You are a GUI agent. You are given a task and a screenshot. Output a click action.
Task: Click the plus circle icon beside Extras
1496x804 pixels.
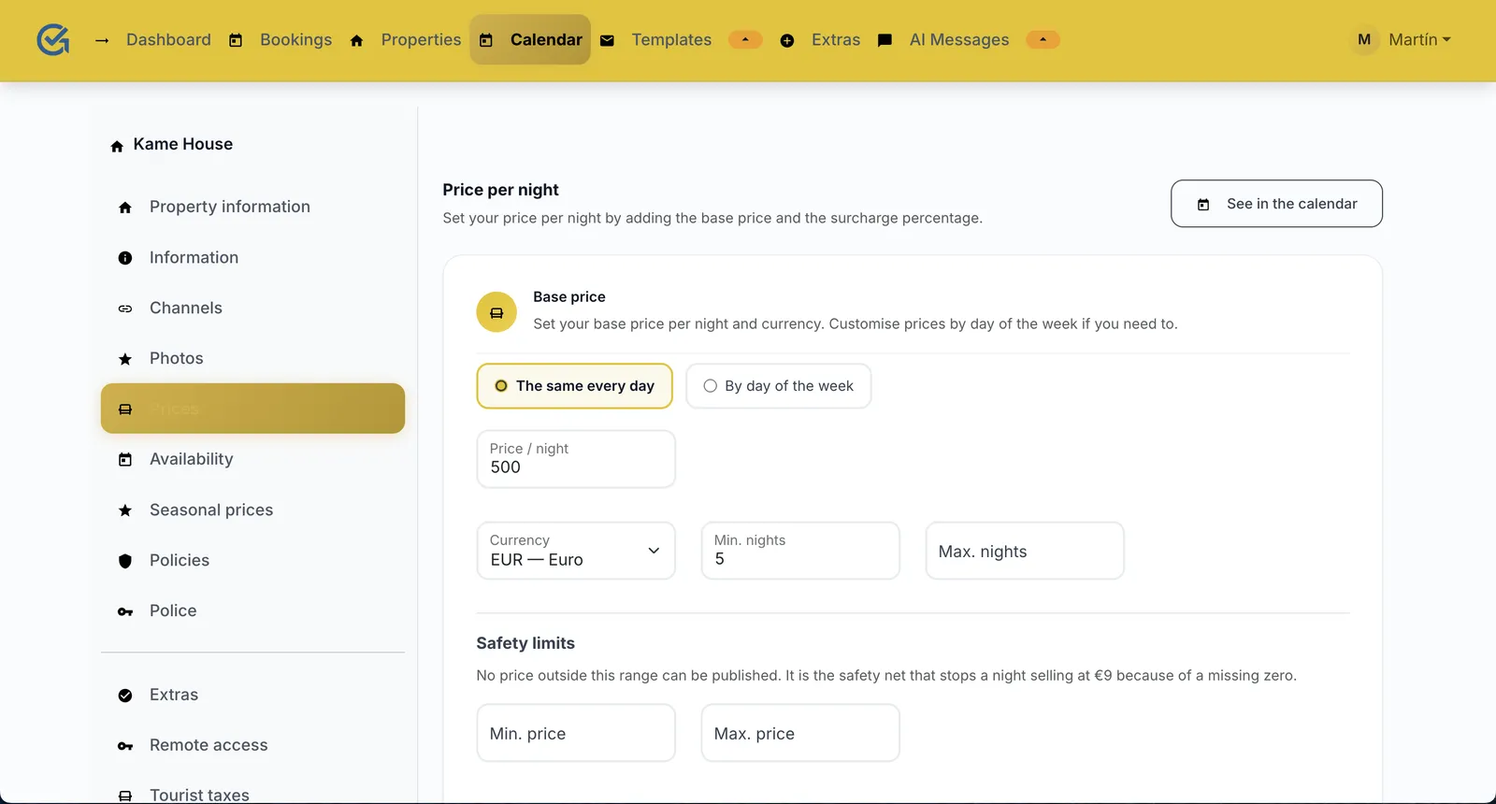point(787,40)
